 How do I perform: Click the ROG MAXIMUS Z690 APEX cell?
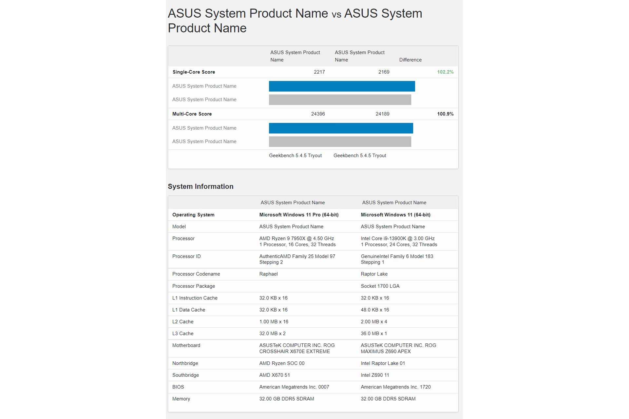398,348
